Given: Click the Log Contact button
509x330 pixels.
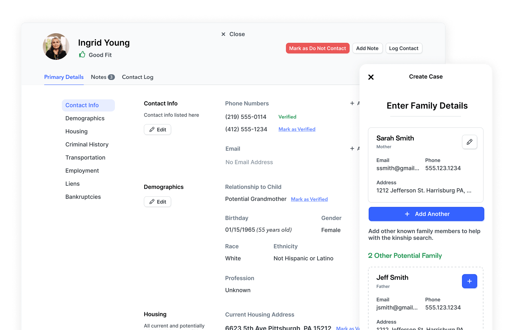Looking at the screenshot, I should click(403, 48).
